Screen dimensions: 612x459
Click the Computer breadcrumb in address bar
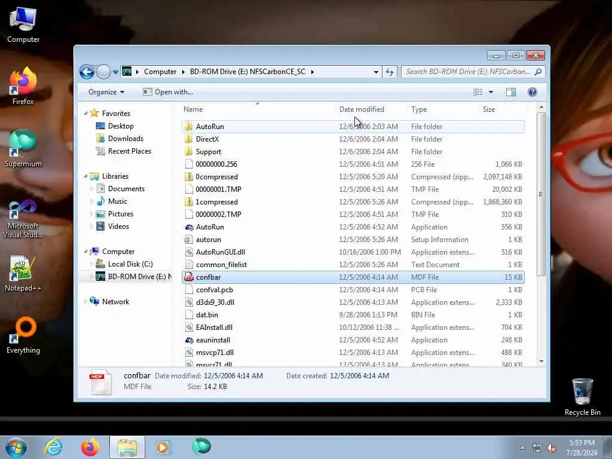point(160,72)
